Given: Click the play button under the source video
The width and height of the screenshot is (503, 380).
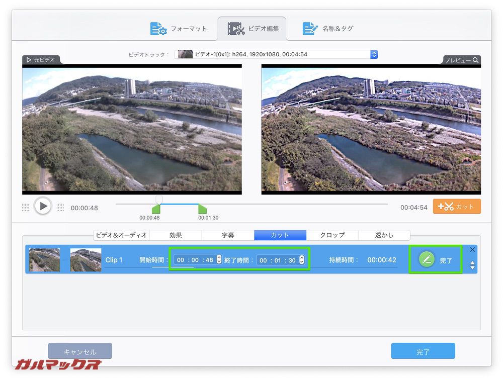Looking at the screenshot, I should click(43, 206).
